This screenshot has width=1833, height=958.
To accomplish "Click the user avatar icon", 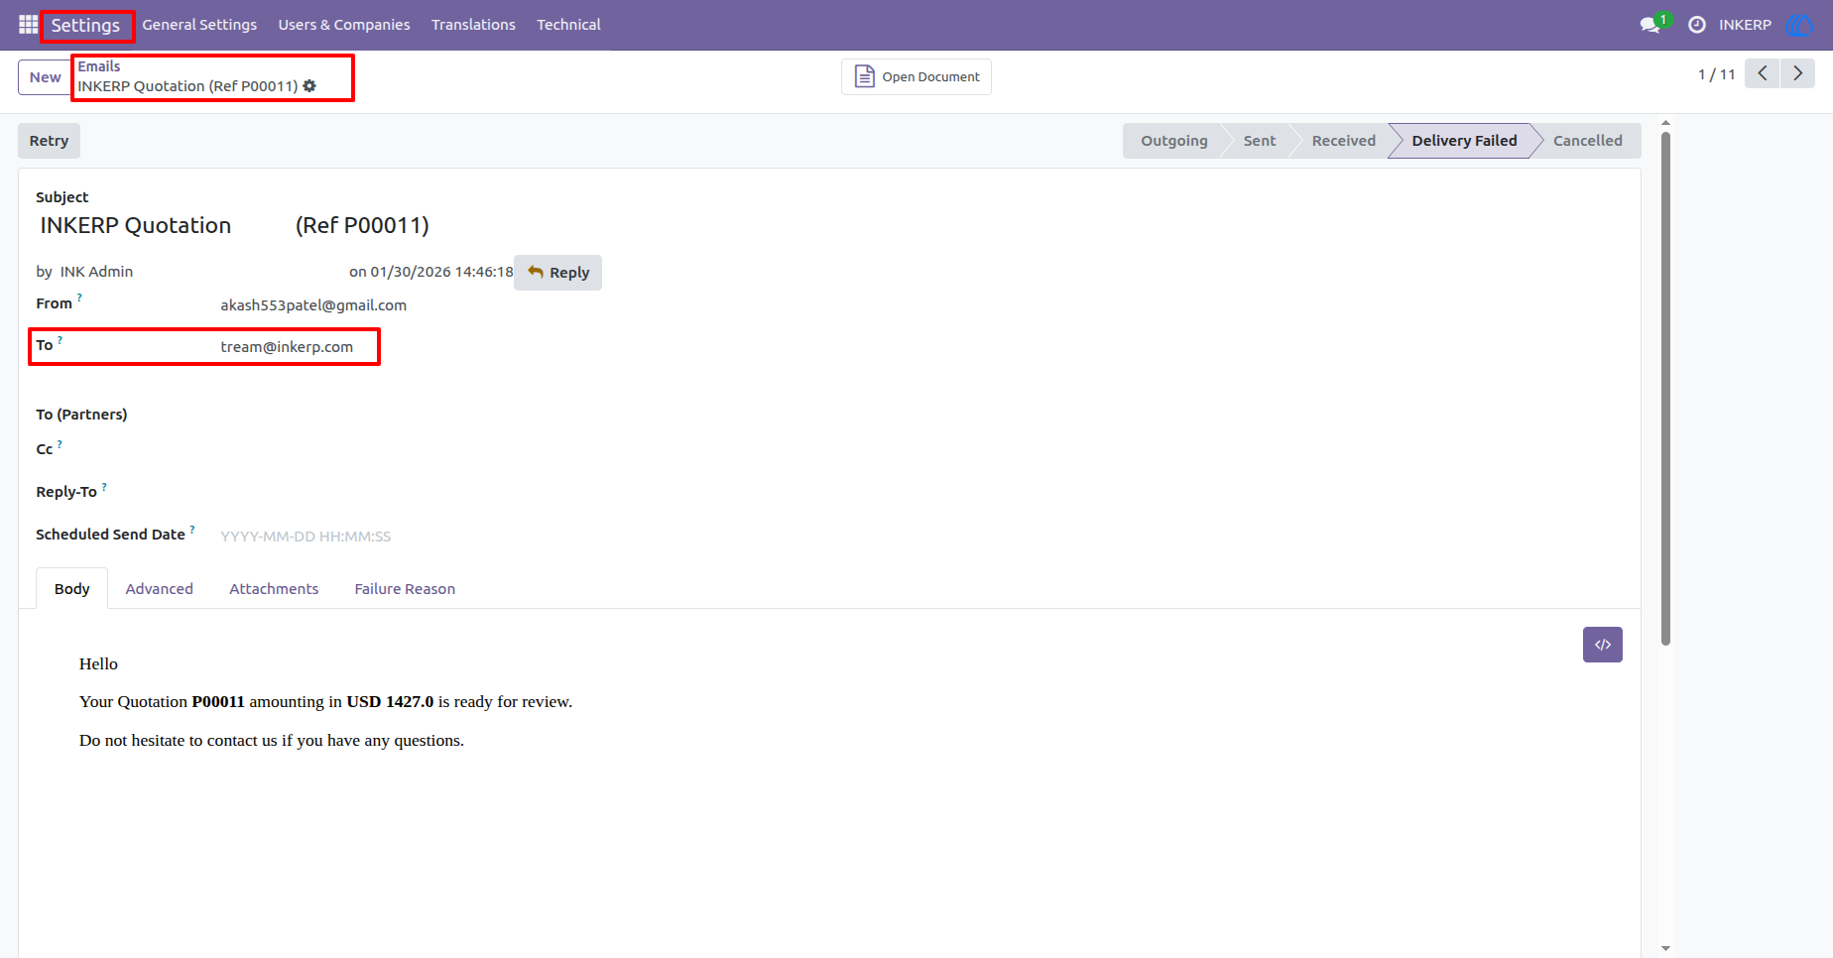I will click(1798, 25).
